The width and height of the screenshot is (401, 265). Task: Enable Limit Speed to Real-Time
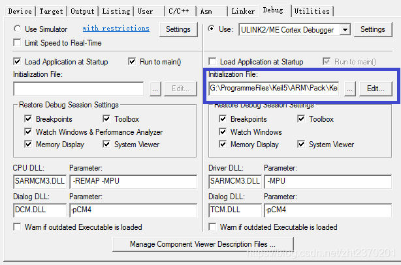coord(17,42)
